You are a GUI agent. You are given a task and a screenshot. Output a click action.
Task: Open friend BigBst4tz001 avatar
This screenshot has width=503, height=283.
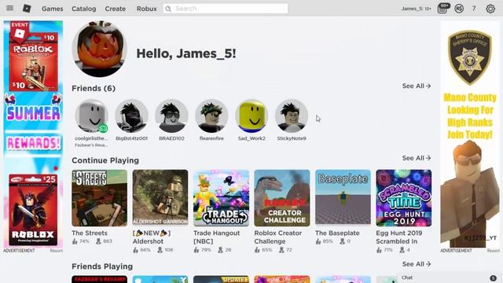coord(131,116)
